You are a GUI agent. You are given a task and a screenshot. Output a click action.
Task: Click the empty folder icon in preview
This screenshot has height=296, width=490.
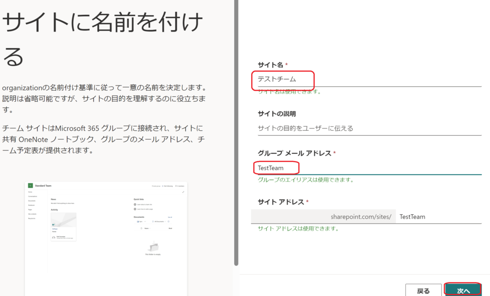(153, 247)
